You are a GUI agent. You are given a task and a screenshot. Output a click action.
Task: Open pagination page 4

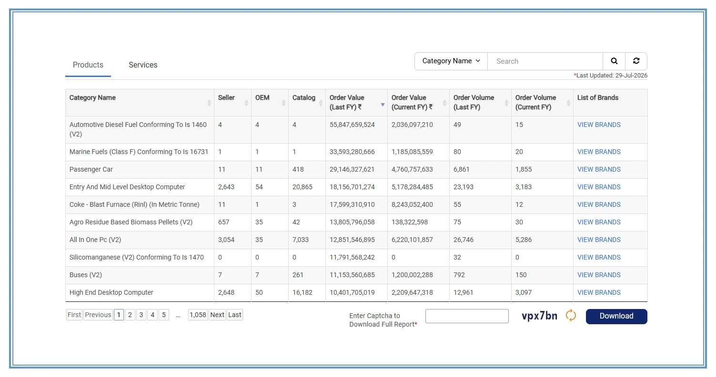pyautogui.click(x=152, y=315)
